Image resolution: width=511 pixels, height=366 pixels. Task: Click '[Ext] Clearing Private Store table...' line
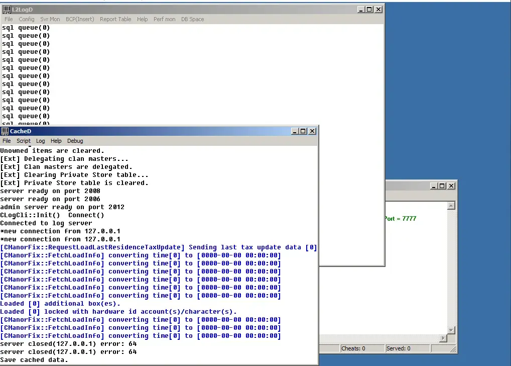(x=74, y=175)
